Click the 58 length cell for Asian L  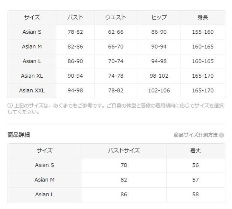tap(196, 194)
